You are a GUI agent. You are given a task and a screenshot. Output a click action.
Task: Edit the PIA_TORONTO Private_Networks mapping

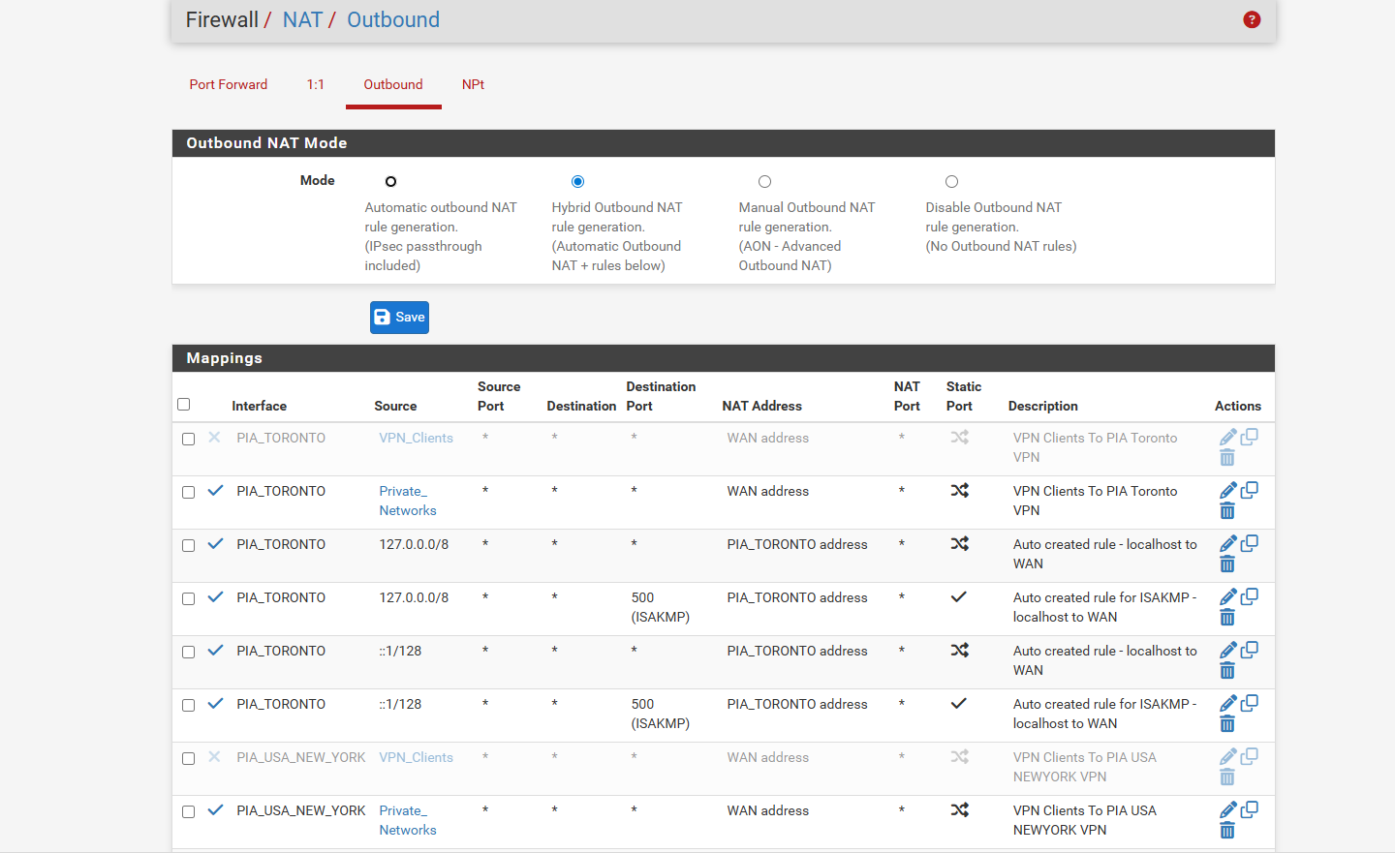pos(1227,491)
